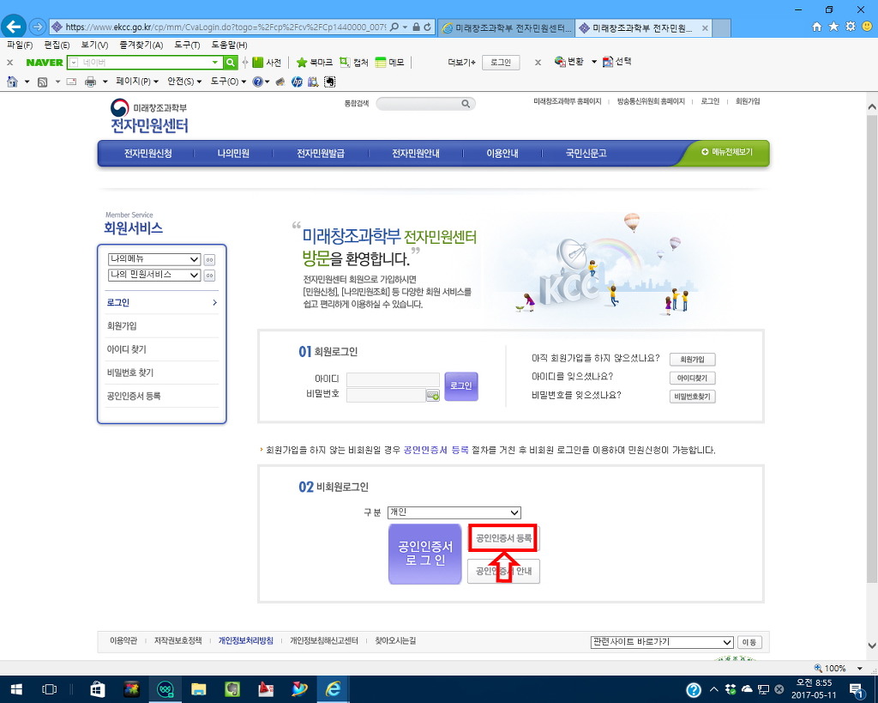Open the 파일(F) menu
The image size is (878, 703).
click(20, 45)
